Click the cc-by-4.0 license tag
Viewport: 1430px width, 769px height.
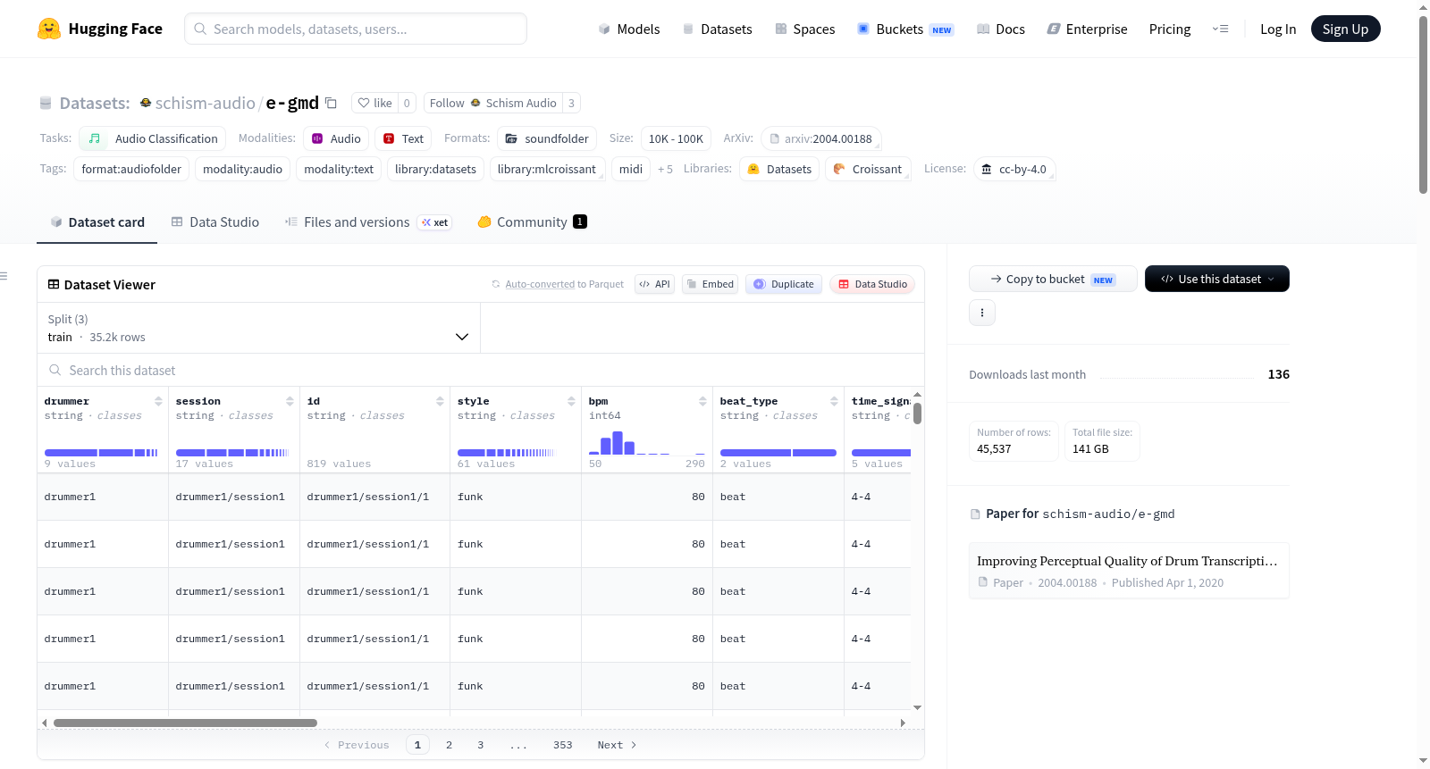pyautogui.click(x=1014, y=169)
